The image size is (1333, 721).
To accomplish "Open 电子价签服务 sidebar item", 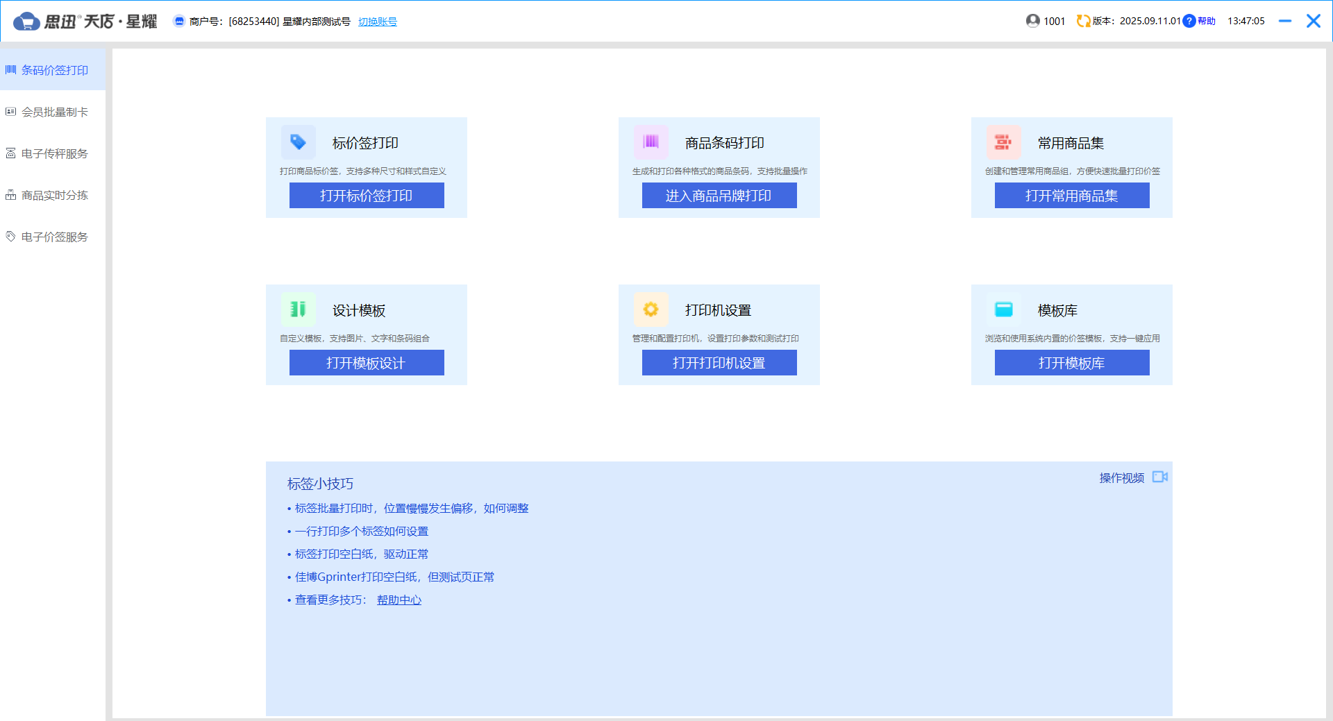I will pos(54,237).
